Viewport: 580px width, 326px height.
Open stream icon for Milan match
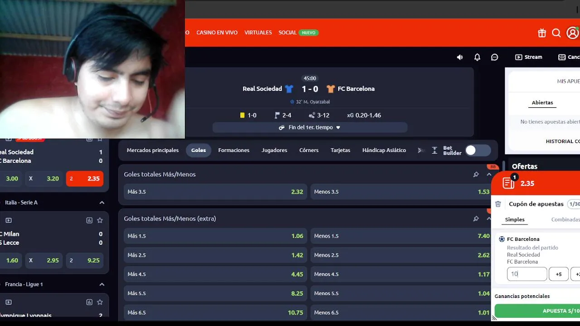pos(9,221)
